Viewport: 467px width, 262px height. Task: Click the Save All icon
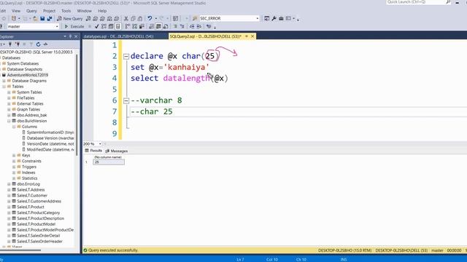[x=50, y=18]
